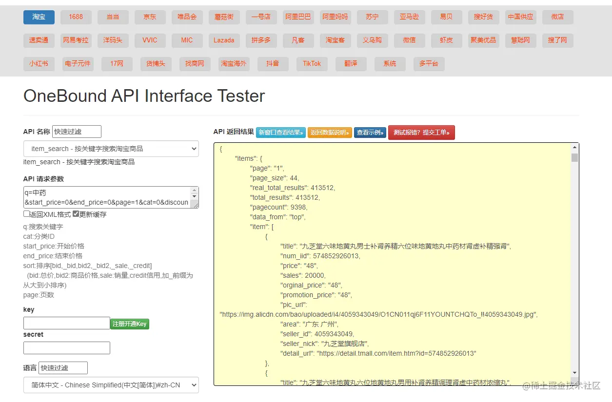This screenshot has height=402, width=612.
Task: Click the green 注册开通Key button
Action: click(129, 324)
